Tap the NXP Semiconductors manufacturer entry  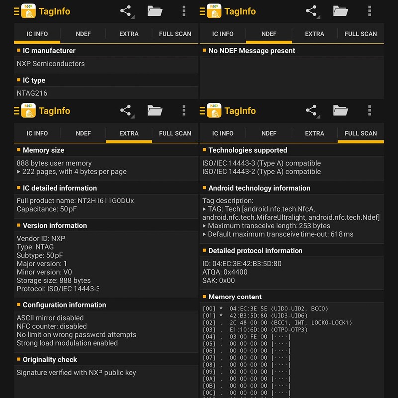(x=51, y=64)
